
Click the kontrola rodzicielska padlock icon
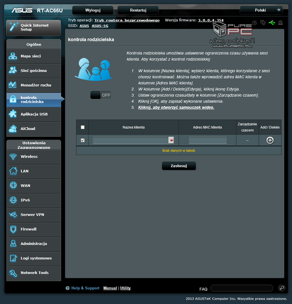(x=13, y=100)
